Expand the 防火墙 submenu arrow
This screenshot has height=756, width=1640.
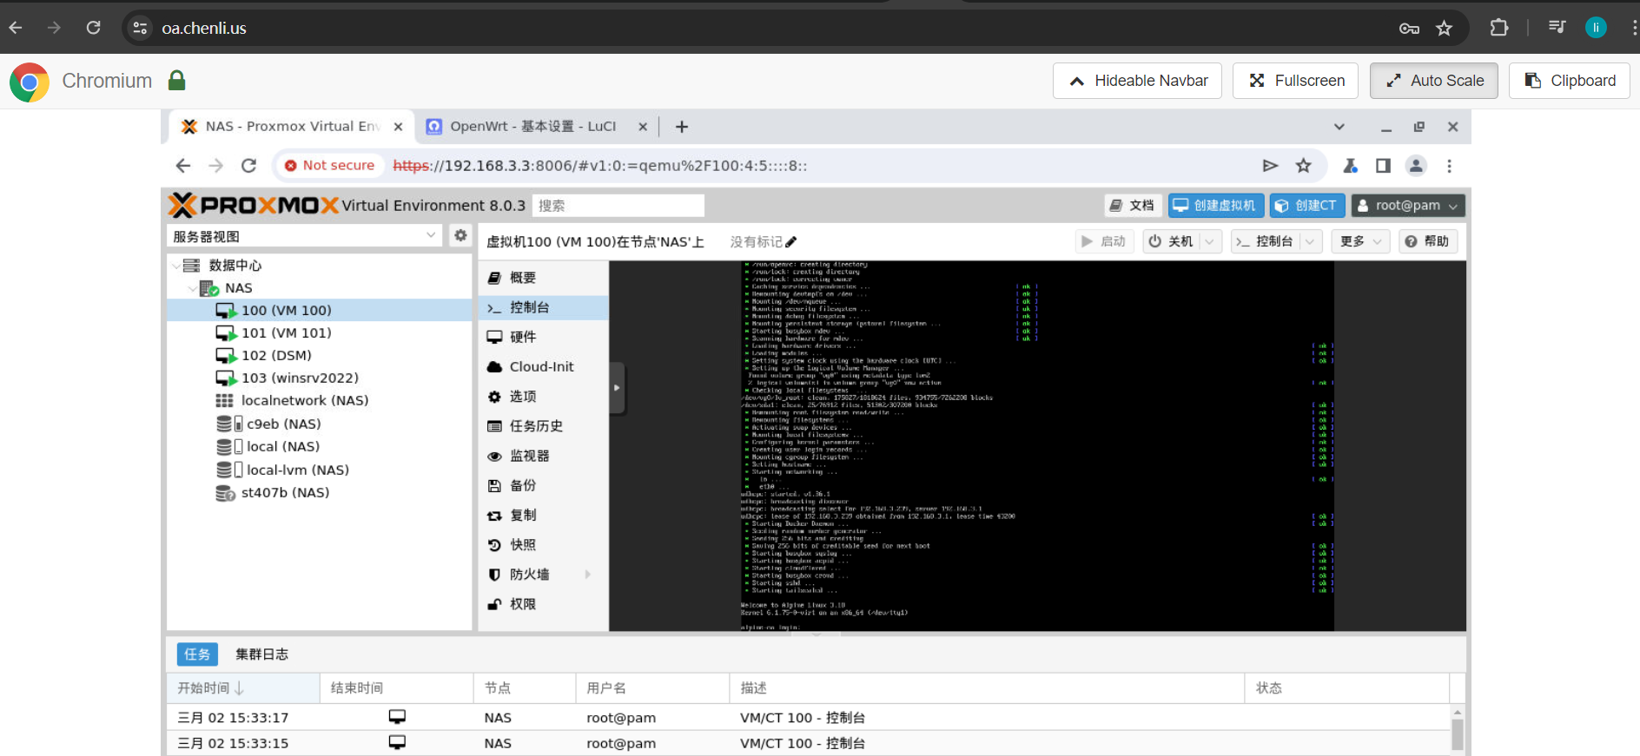[588, 574]
